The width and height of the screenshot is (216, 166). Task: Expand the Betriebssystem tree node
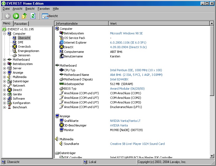click(x=4, y=64)
